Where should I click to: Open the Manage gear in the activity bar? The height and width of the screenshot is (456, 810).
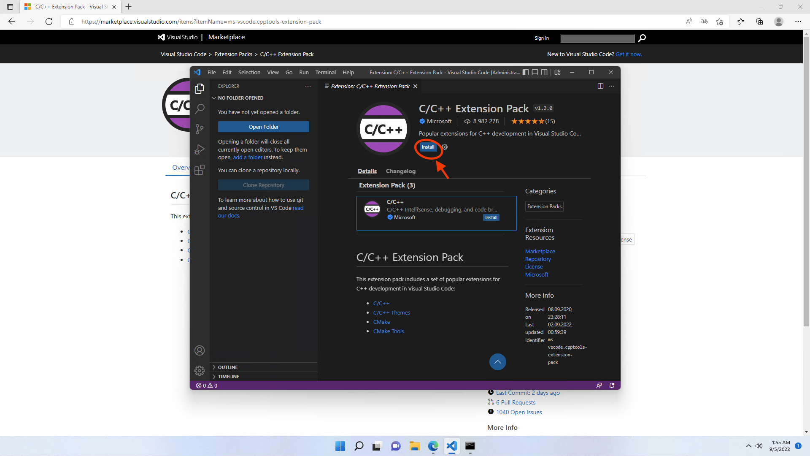click(x=199, y=370)
